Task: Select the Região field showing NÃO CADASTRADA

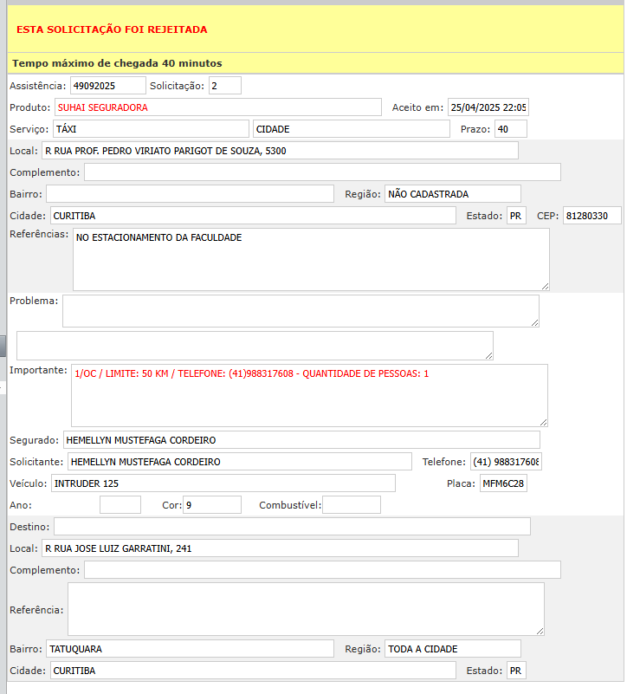Action: 452,194
